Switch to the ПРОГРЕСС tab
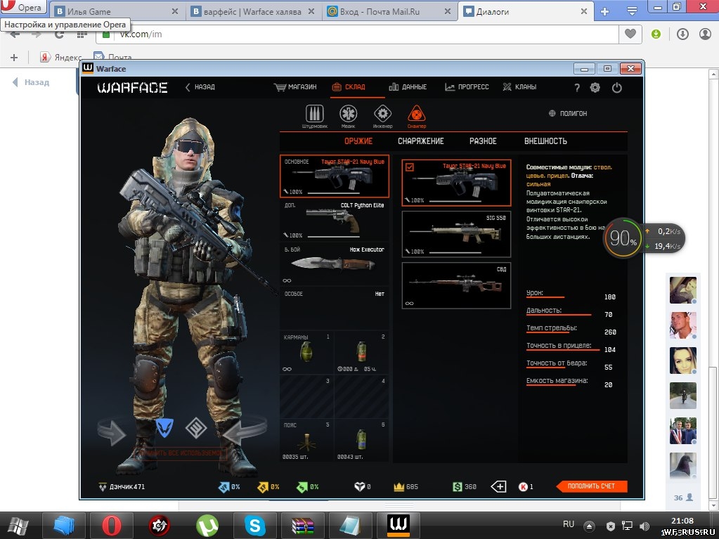Screen dimensions: 719x539 pyautogui.click(x=467, y=87)
